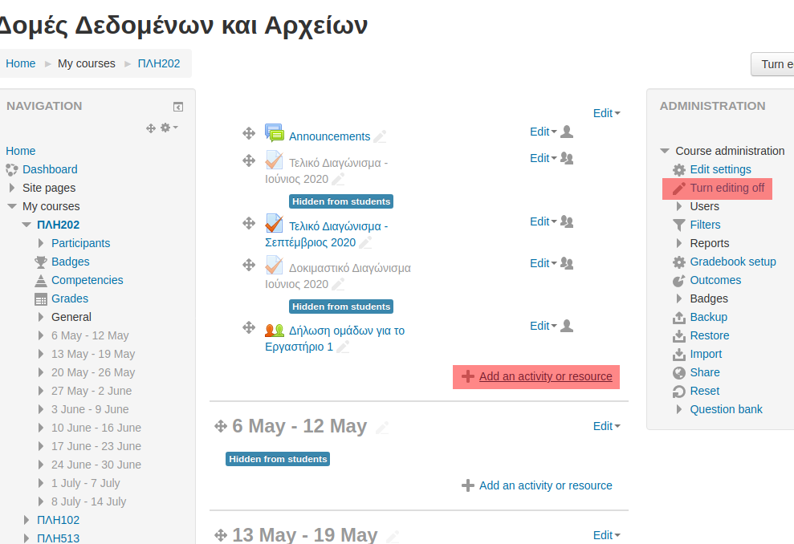Image resolution: width=794 pixels, height=544 pixels.
Task: Click the Gradebook setup gear icon
Action: pos(679,262)
